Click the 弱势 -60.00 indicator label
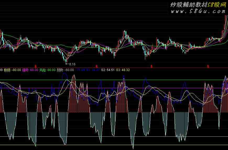Image resolution: width=228 pixels, height=150 pixels. 65,70
